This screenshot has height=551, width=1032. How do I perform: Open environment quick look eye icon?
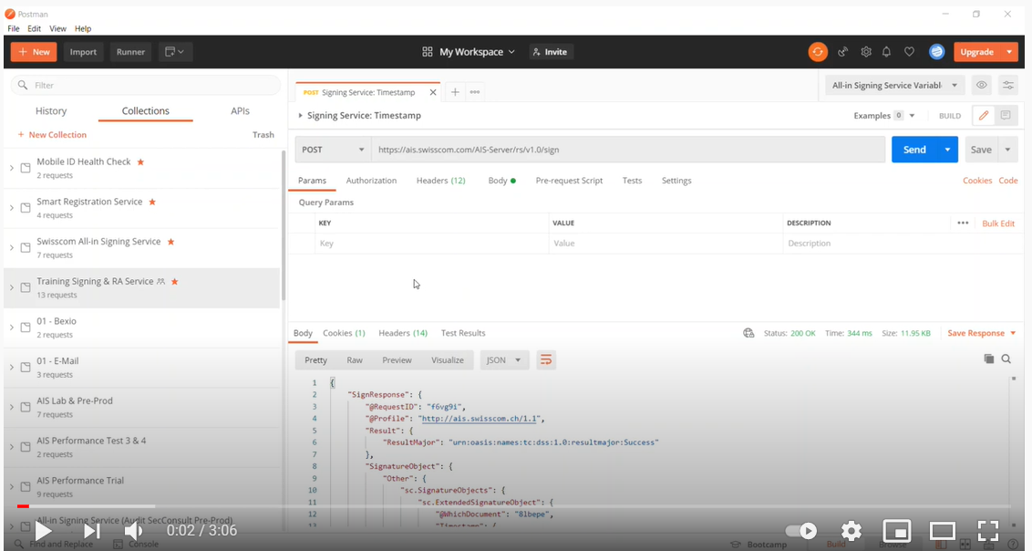pos(982,85)
